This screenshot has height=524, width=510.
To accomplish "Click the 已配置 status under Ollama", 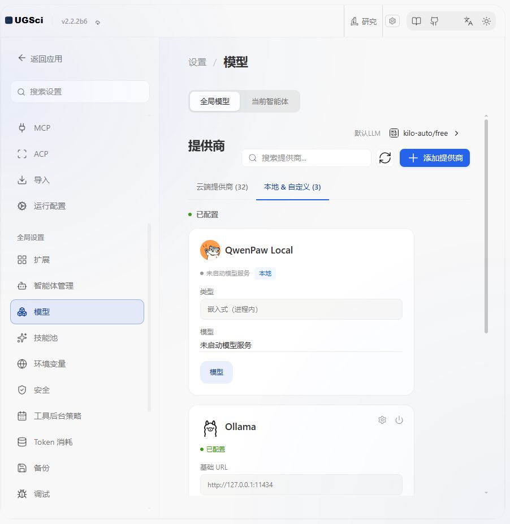I will pos(213,449).
